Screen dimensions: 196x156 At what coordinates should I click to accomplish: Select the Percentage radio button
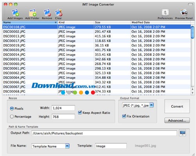[12, 117]
